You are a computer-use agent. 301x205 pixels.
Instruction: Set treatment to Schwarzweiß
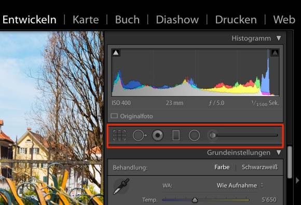(x=259, y=167)
